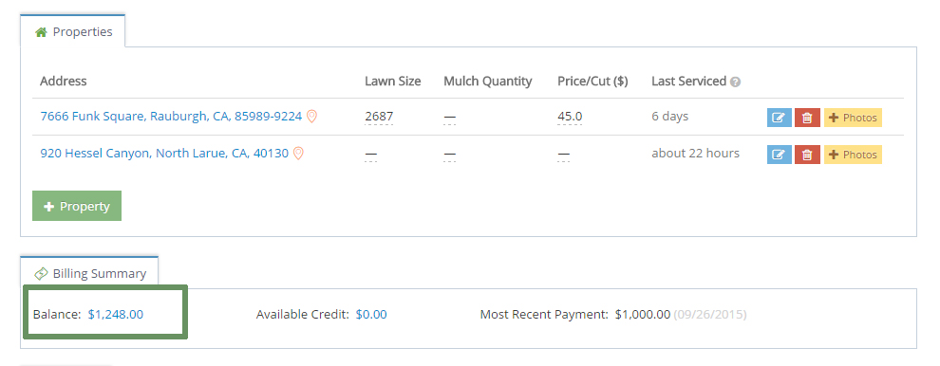The image size is (940, 366).
Task: View the $1,248.00 balance details
Action: [116, 314]
